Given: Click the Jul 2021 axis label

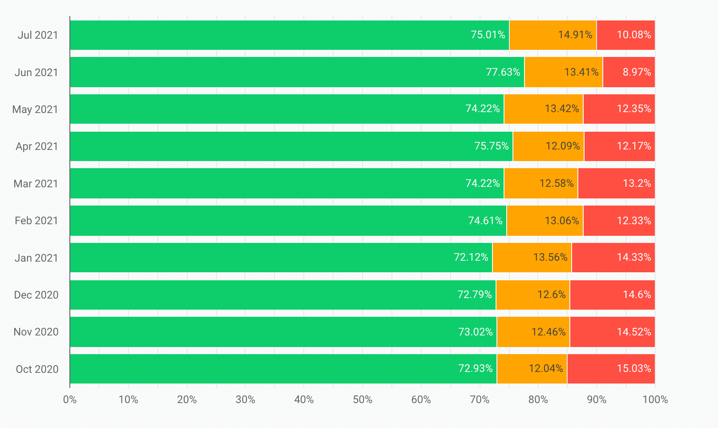Looking at the screenshot, I should tap(38, 35).
